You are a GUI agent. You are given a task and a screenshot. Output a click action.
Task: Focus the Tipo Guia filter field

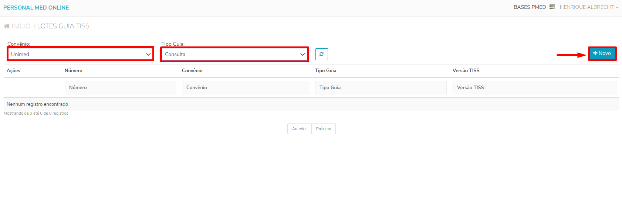(381, 87)
